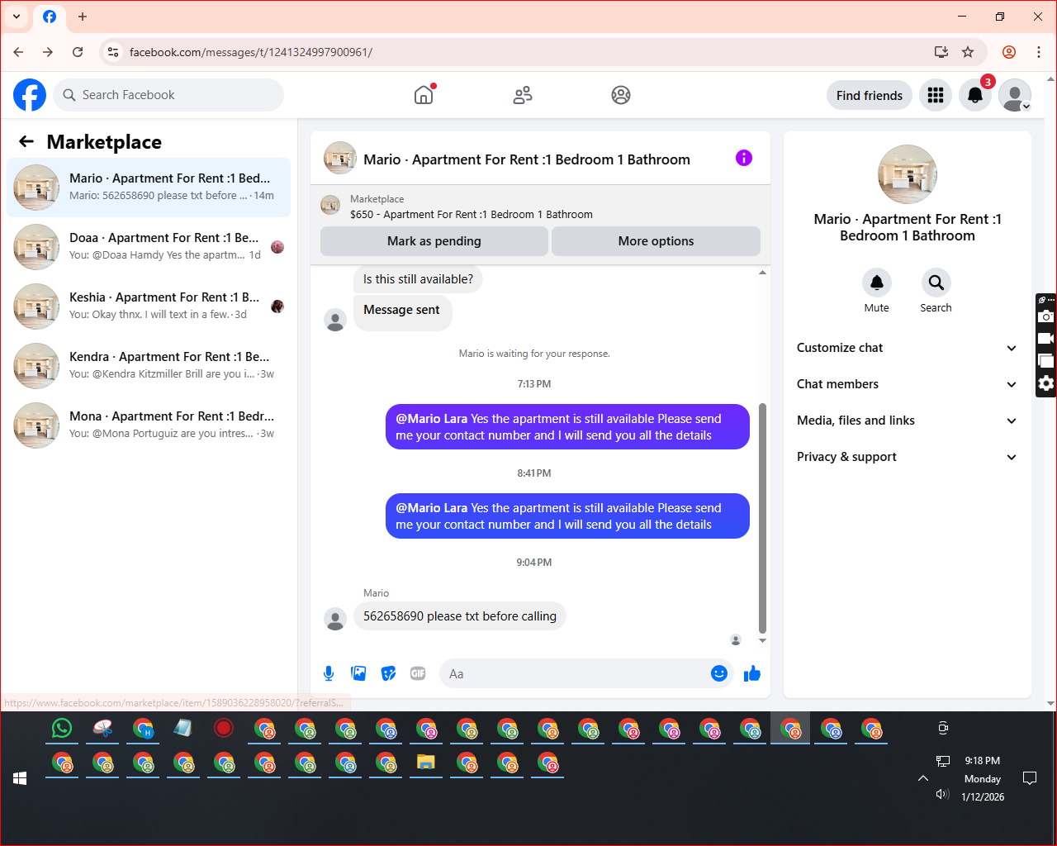Open a new browser tab

click(x=83, y=17)
